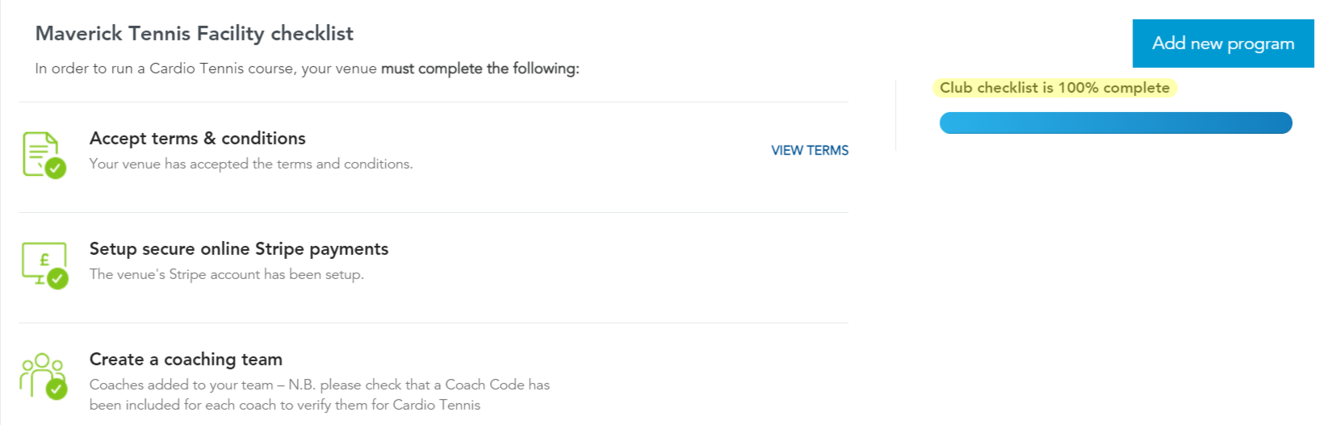1340x425 pixels.
Task: Click the Coach Code verification note text
Action: (320, 394)
